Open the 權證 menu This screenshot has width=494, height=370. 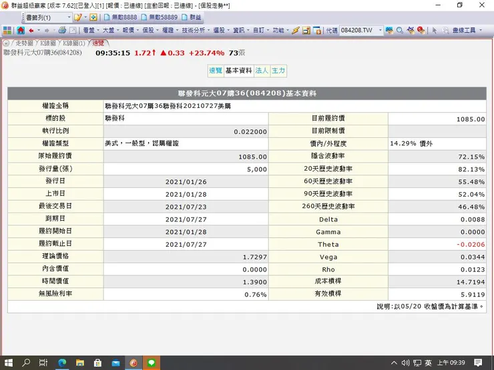[x=170, y=30]
